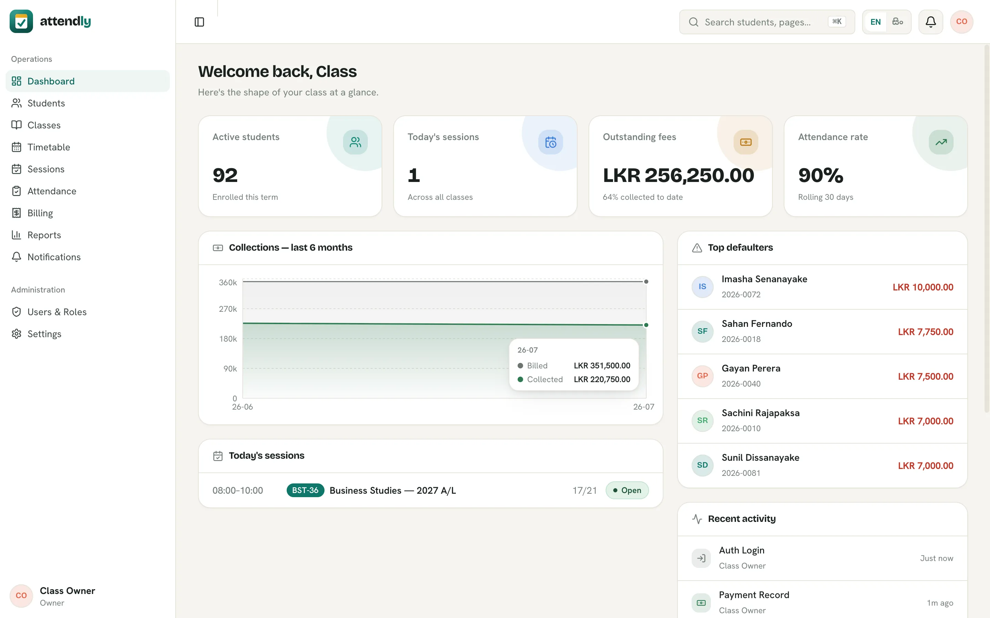Switch language to the Sinhala option
990x618 pixels.
898,22
